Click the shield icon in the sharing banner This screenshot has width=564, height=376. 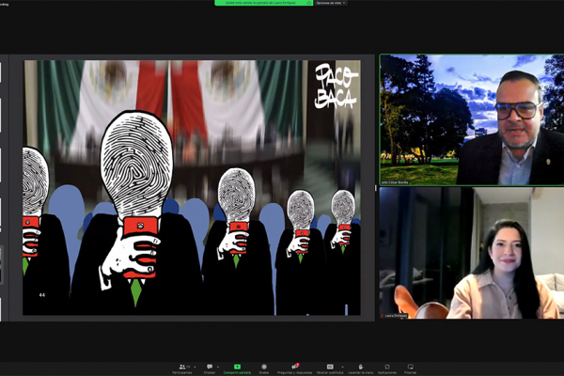308,3
